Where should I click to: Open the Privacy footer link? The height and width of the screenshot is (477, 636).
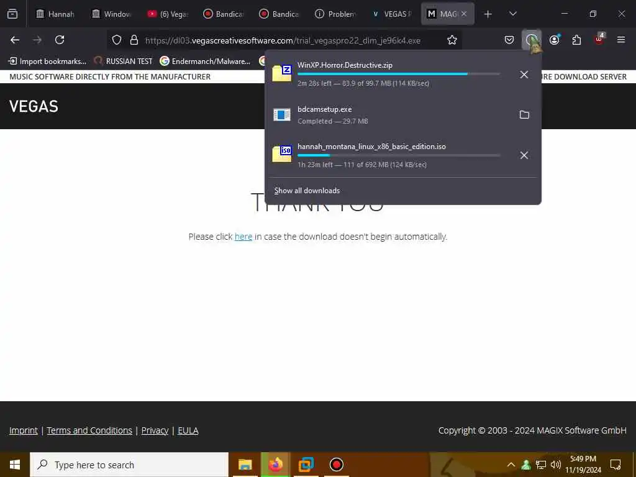155,430
